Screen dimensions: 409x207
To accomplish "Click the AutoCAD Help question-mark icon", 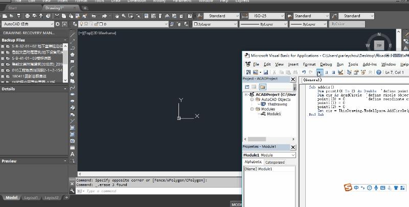I will point(190,16).
